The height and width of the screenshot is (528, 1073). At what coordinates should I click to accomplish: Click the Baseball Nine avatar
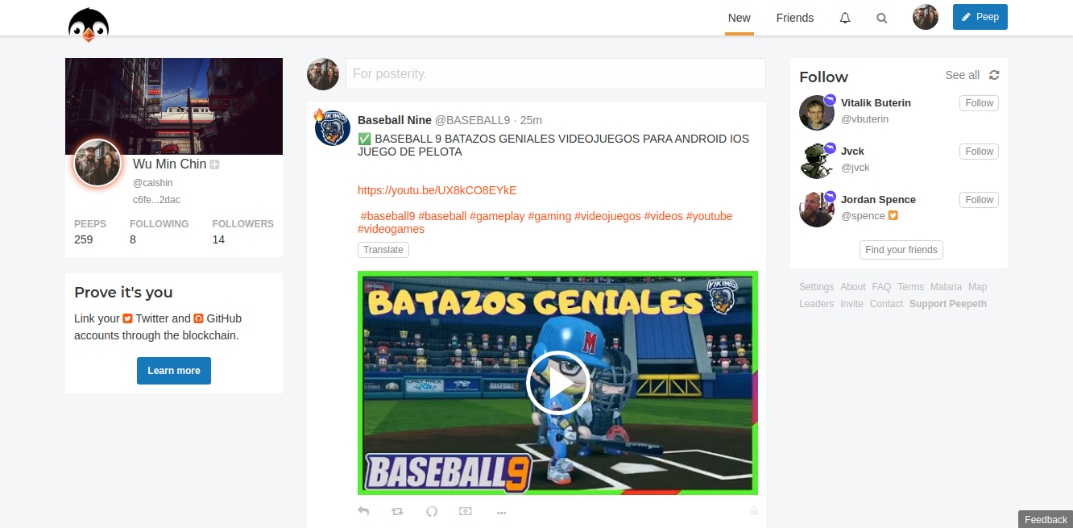[x=332, y=128]
